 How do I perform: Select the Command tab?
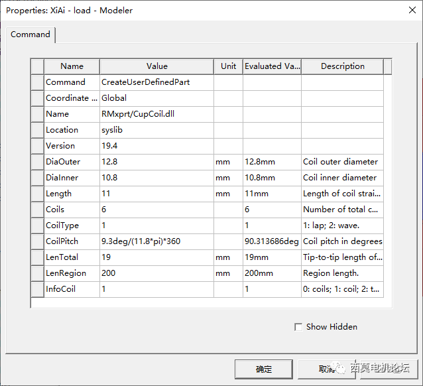point(30,34)
